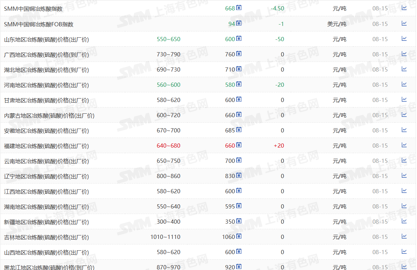Open SMM中国铜冶炼酸指数 item
Viewport: 417px width, 270px height.
point(33,9)
